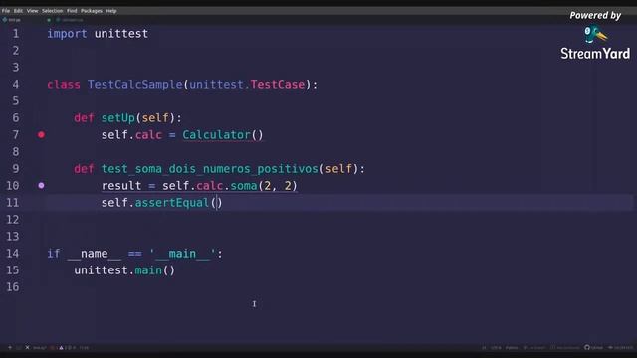Viewport: 637px width, 358px height.
Task: Click '__main__' string on line 14
Action: 182,254
